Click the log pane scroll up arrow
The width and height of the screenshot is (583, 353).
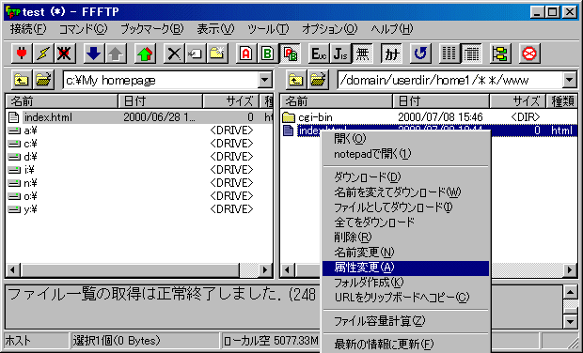[x=570, y=293]
